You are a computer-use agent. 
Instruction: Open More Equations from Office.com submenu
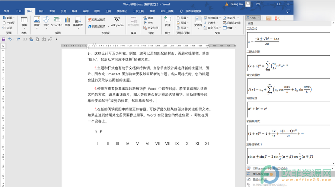tap(290, 168)
